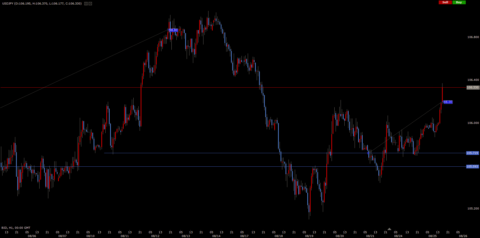Click the USDJPY OHLC title text

42,4
